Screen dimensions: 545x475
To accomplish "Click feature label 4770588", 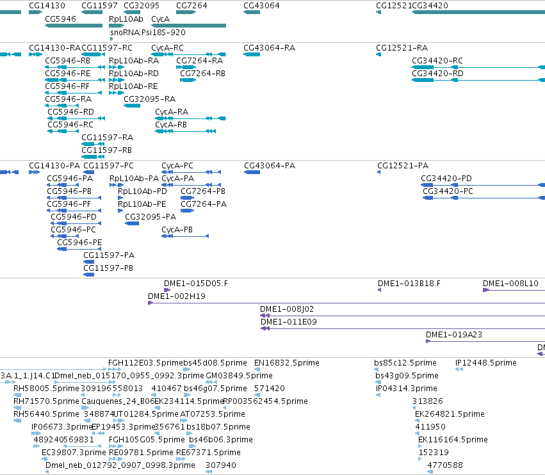I will click(x=445, y=465).
